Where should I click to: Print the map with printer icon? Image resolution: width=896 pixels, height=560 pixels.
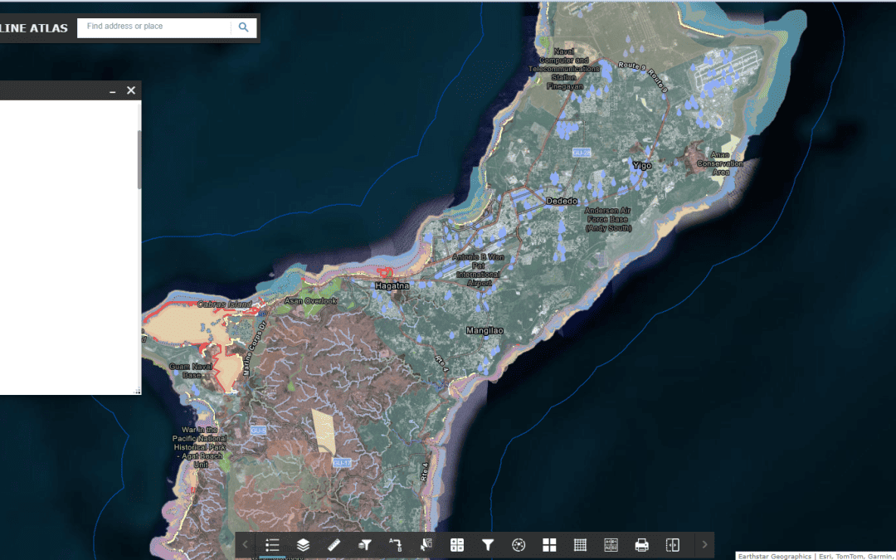coord(641,545)
